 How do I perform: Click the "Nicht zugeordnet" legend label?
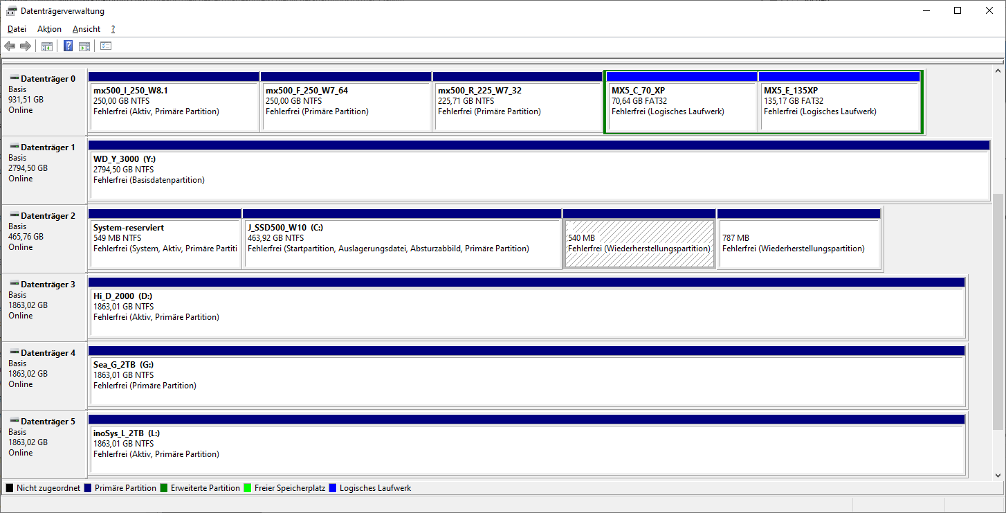click(48, 488)
